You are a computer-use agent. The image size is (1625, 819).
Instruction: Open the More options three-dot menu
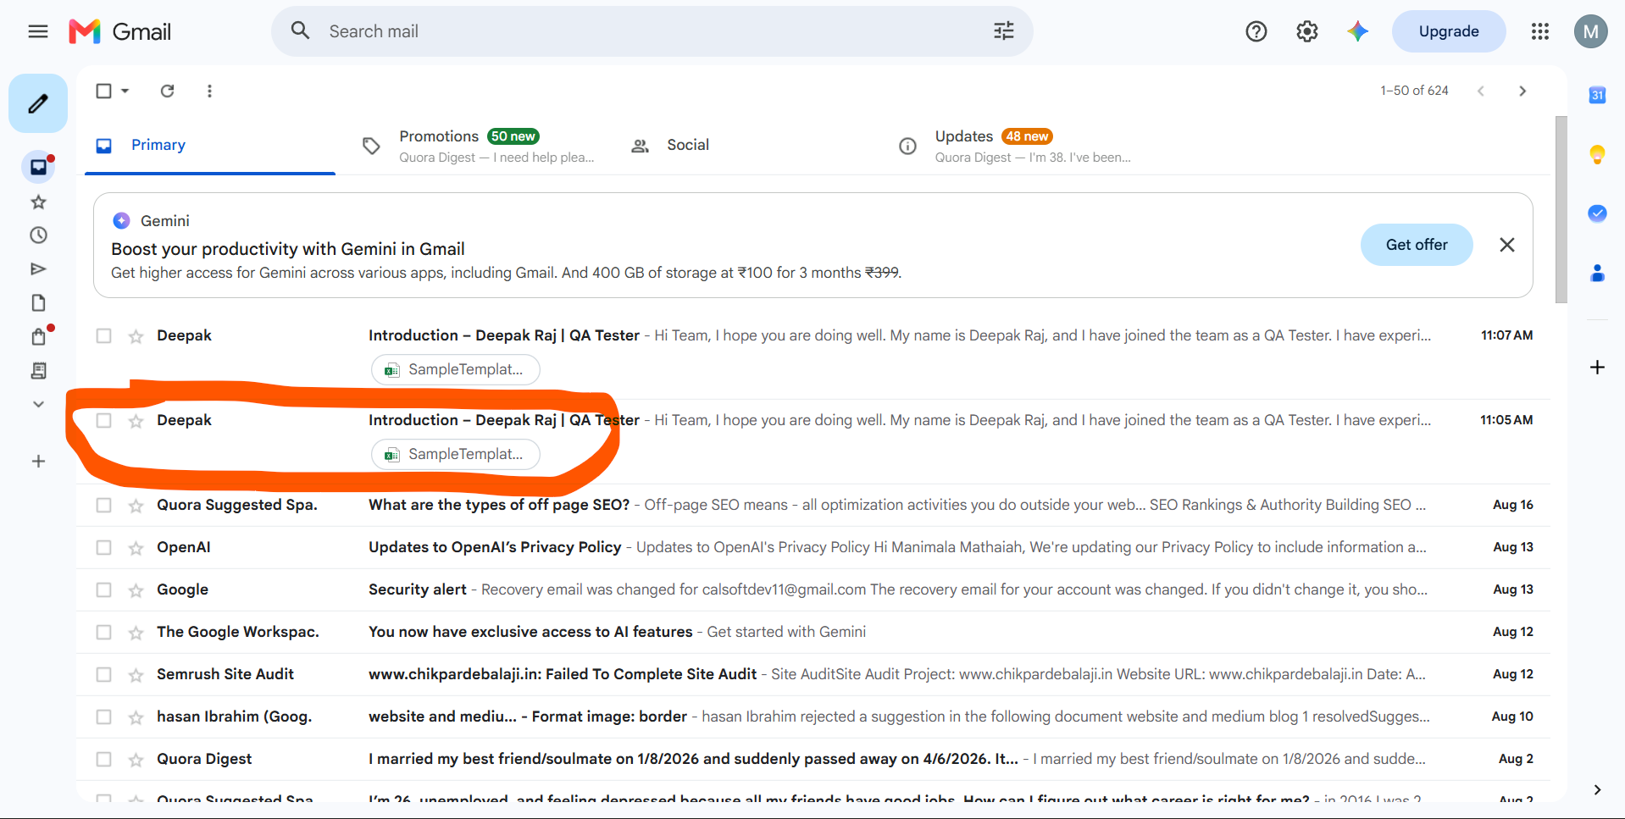209,91
